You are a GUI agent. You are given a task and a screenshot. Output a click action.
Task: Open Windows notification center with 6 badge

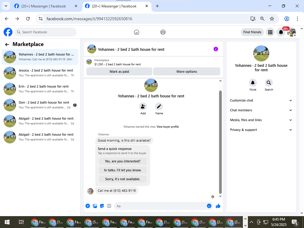tap(295, 222)
